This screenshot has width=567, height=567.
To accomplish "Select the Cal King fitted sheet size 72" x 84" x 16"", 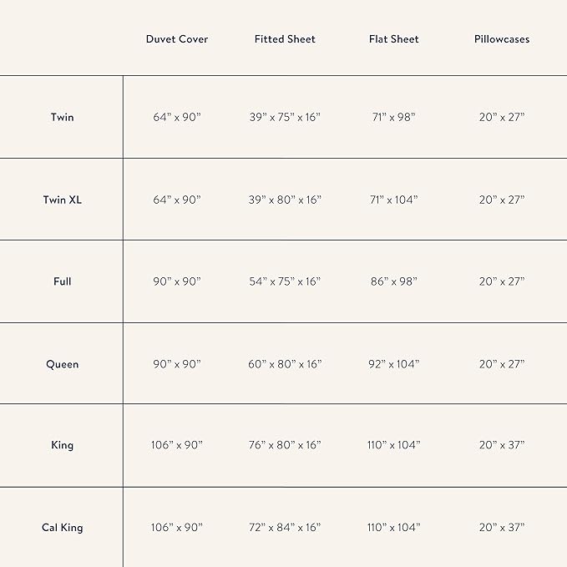I will pos(285,528).
